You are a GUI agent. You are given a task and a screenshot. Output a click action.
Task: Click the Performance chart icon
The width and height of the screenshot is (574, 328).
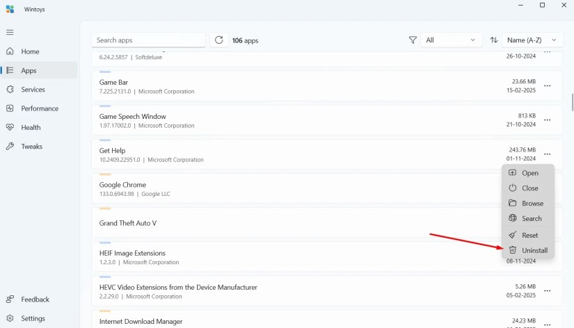[x=10, y=108]
